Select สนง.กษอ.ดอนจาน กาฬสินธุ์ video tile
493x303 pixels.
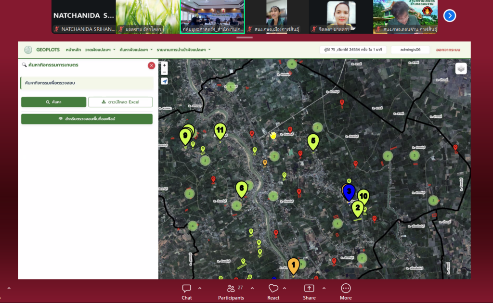click(405, 17)
